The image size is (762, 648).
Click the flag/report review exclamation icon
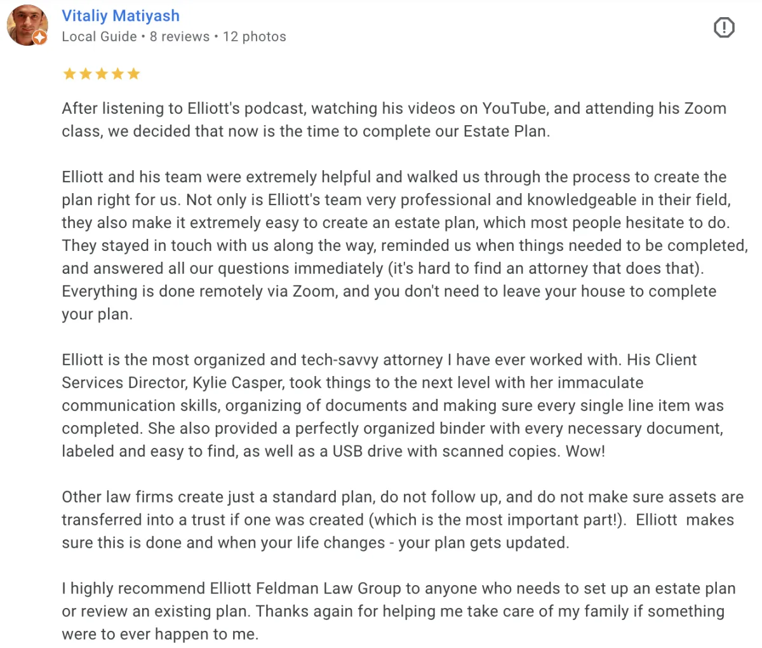[724, 27]
